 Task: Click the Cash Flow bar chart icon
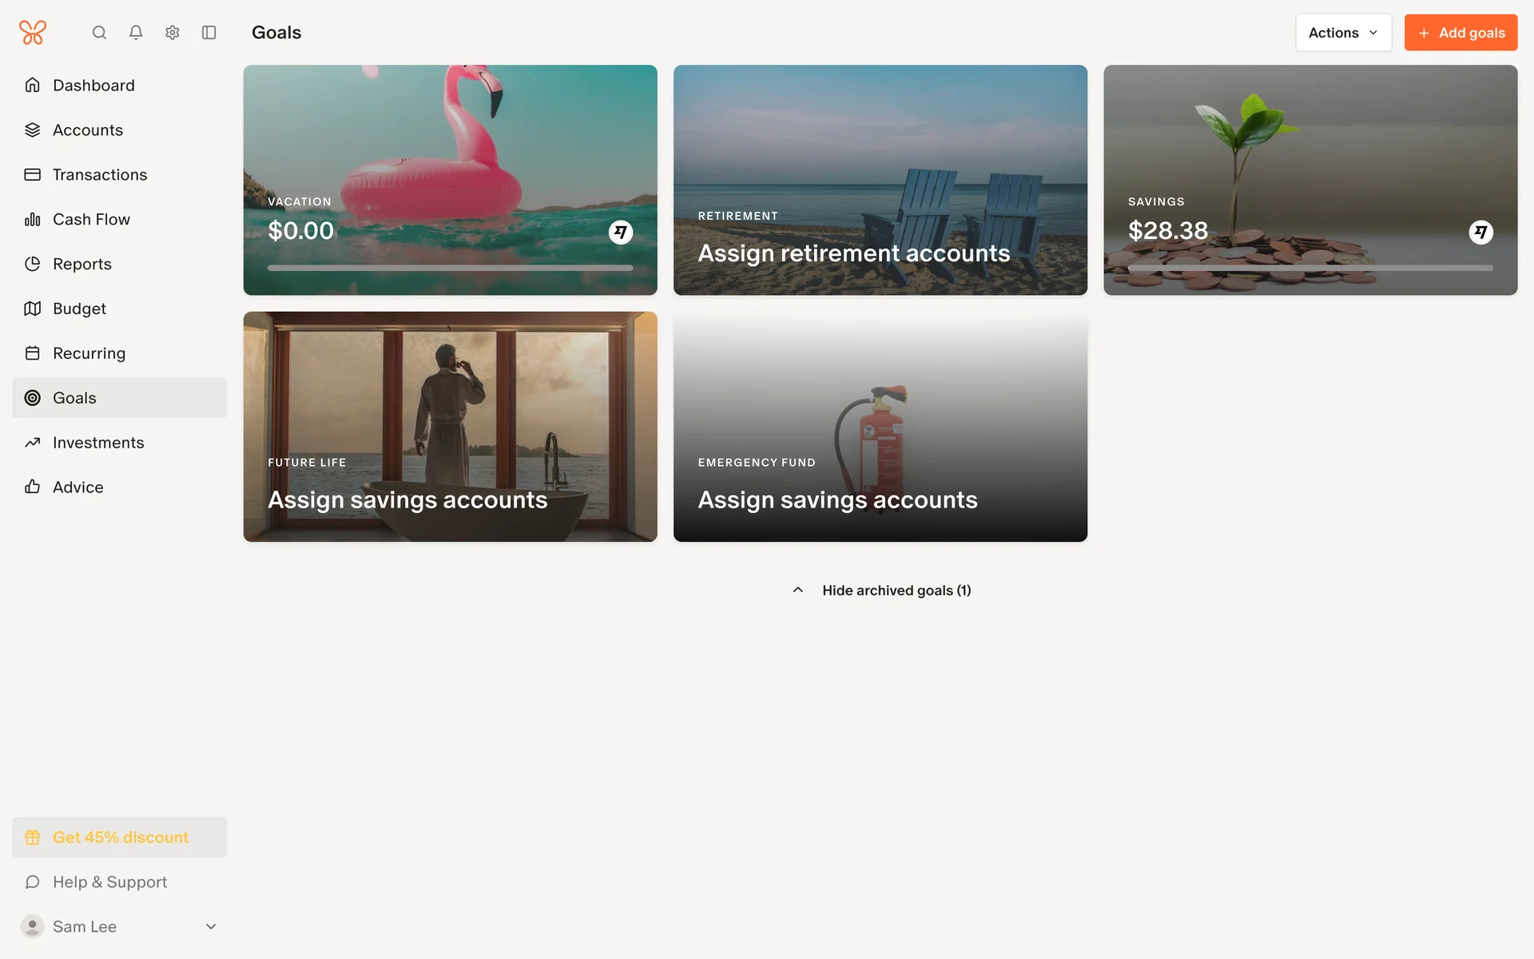coord(33,220)
